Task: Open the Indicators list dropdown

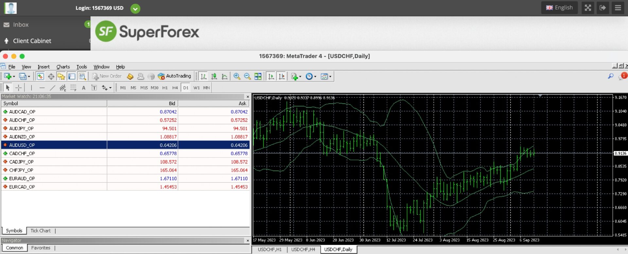Action: [296, 76]
